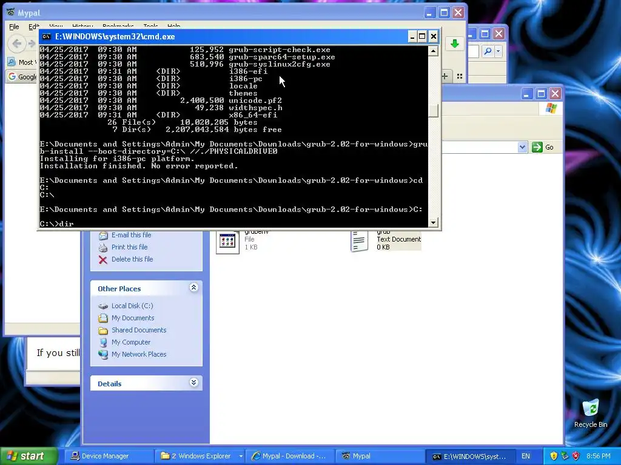Click the Other Places header text

pyautogui.click(x=119, y=289)
